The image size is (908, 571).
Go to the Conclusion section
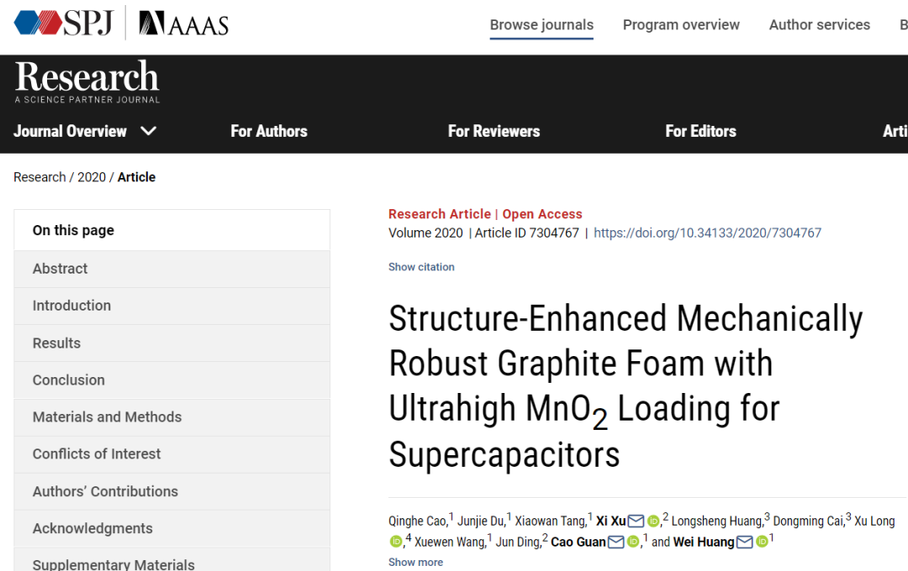(68, 380)
